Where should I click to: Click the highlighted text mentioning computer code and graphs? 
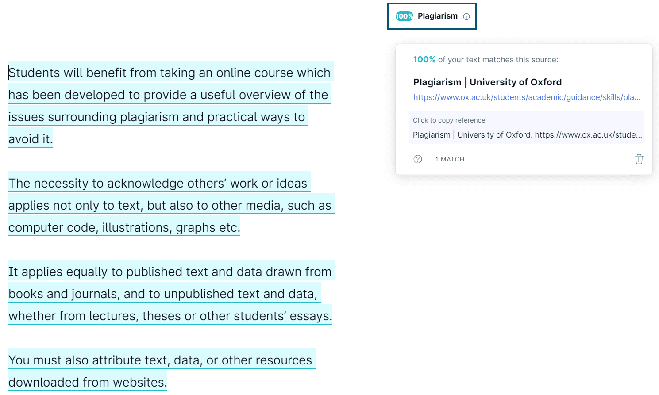124,227
